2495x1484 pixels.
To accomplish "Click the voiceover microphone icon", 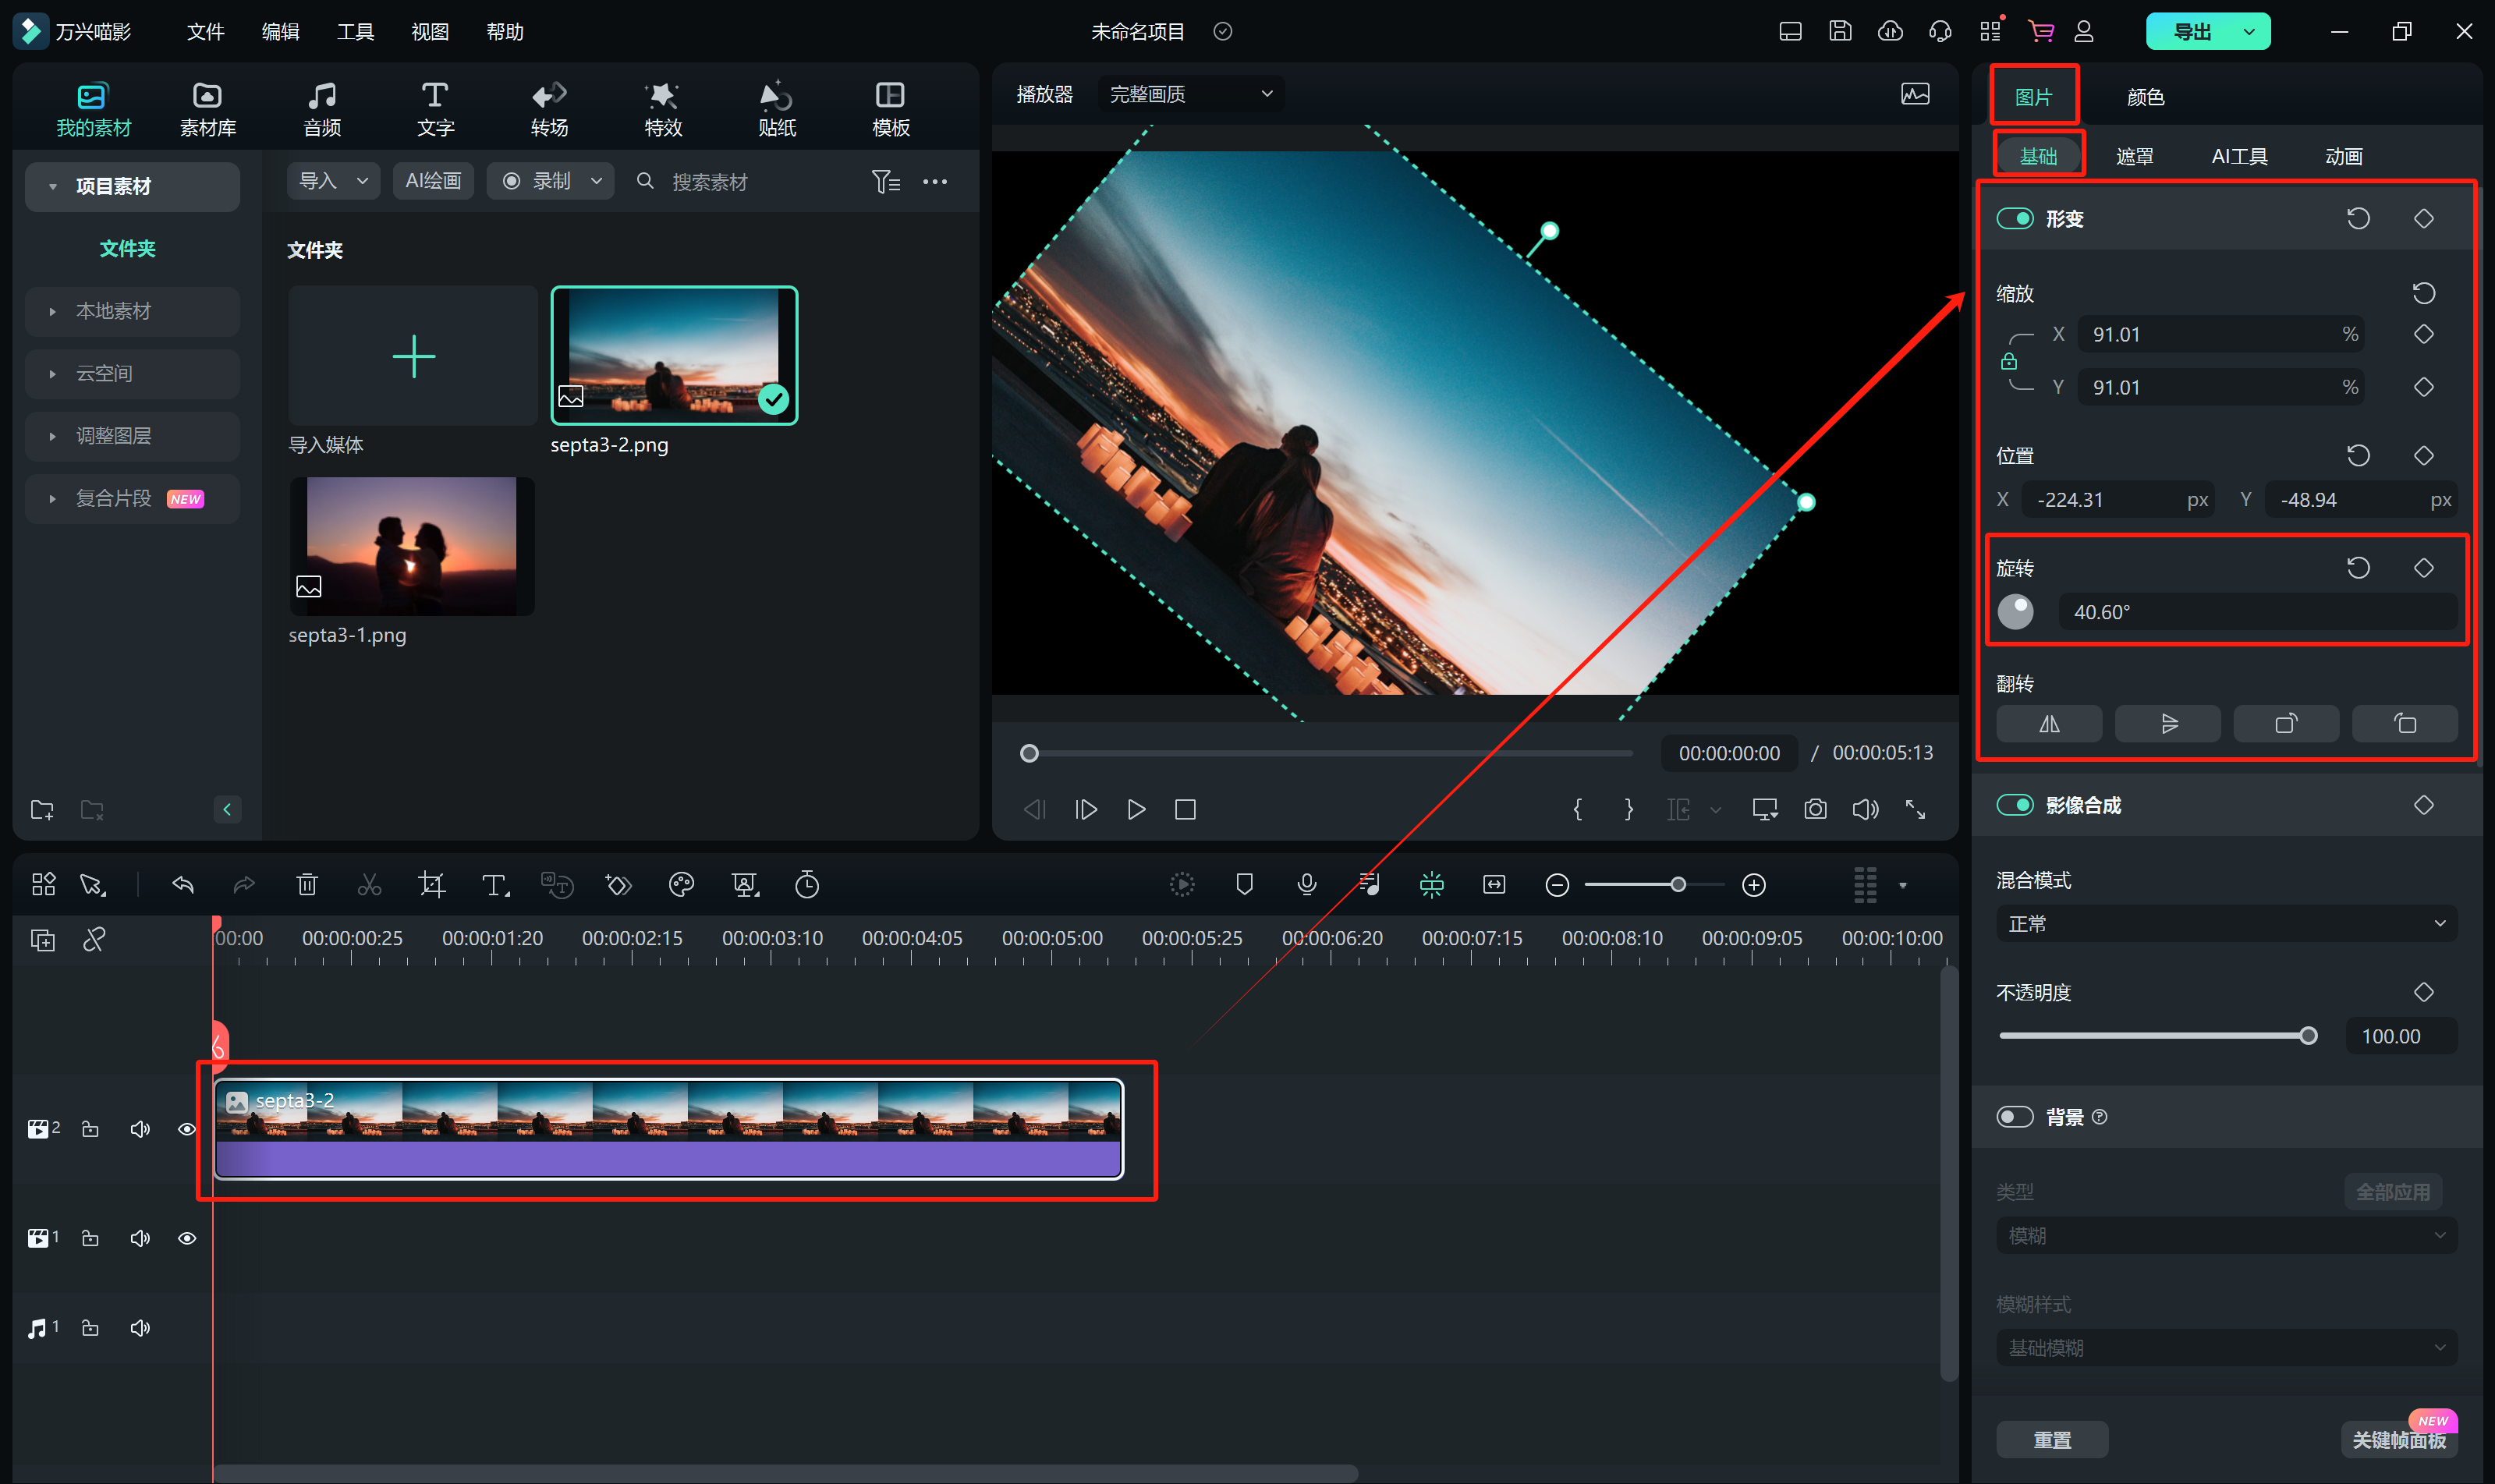I will pos(1306,884).
